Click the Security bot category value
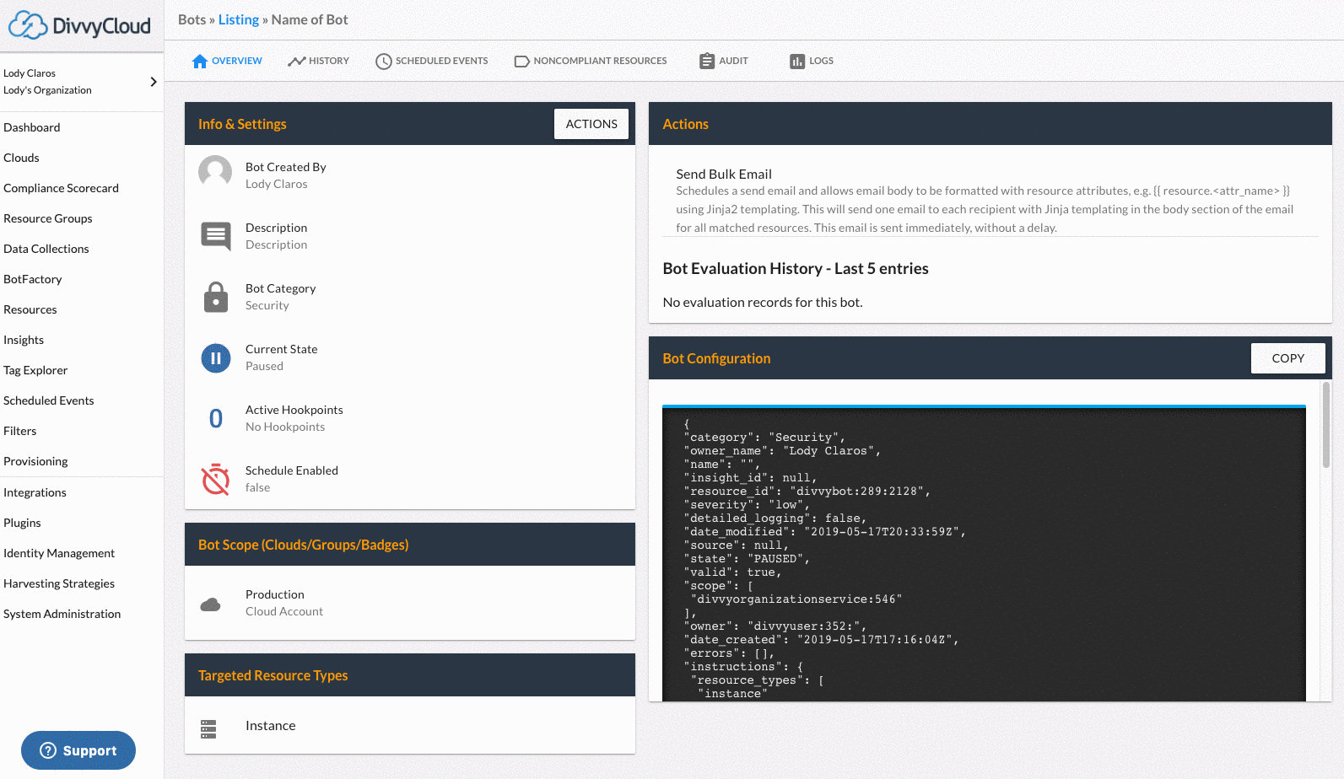This screenshot has height=779, width=1344. tap(267, 305)
